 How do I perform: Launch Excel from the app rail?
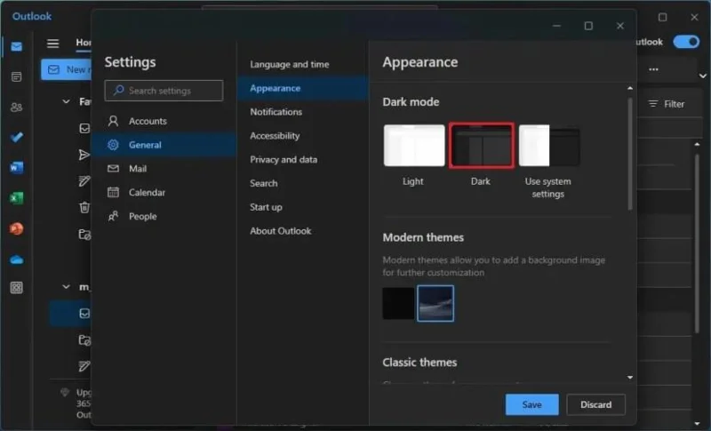pyautogui.click(x=16, y=198)
